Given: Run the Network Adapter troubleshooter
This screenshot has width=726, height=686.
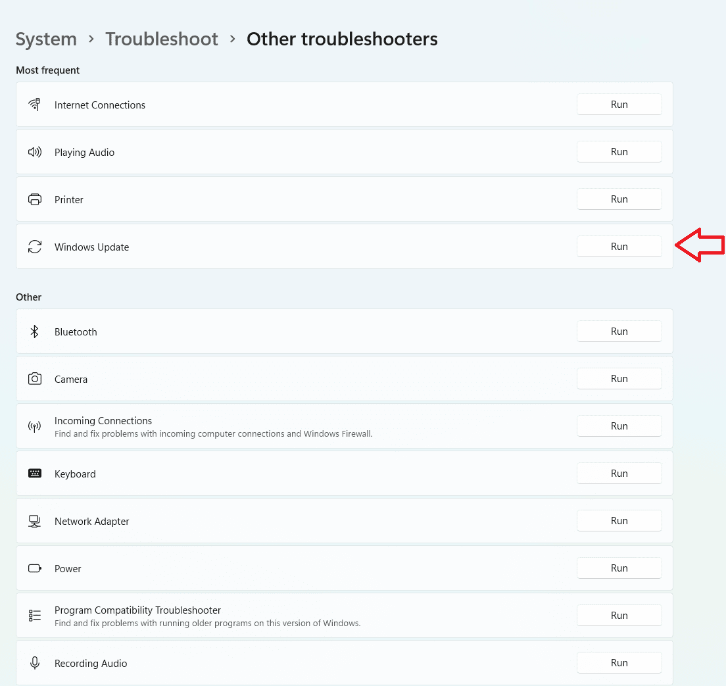Looking at the screenshot, I should point(619,521).
